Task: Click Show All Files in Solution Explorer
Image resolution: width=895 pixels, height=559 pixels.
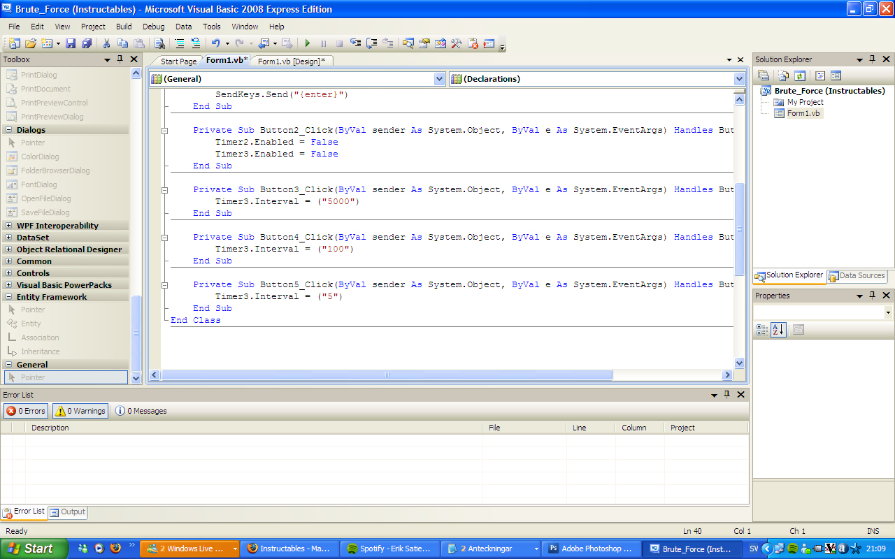Action: click(x=785, y=75)
